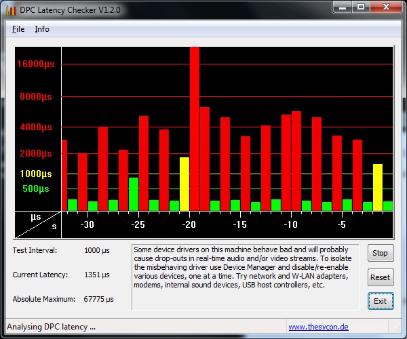The height and width of the screenshot is (339, 407).
Task: Click the 4000µs axis label
Action: click(36, 127)
